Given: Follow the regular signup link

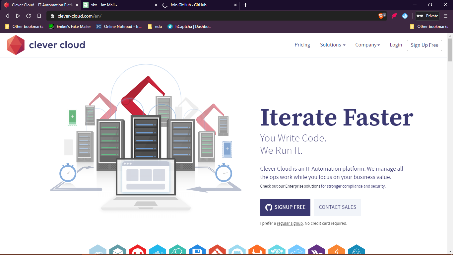Looking at the screenshot, I should pyautogui.click(x=290, y=223).
